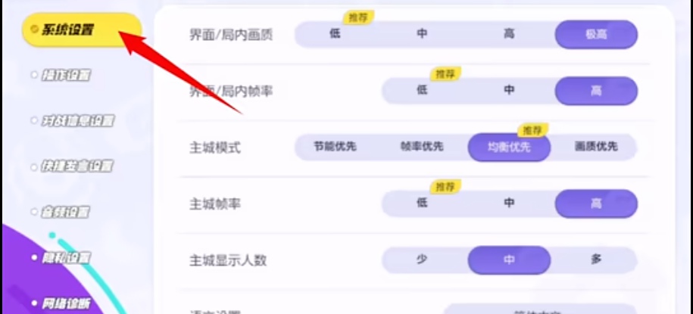
Task: Set 界面/局内画质 to 低
Action: point(336,34)
